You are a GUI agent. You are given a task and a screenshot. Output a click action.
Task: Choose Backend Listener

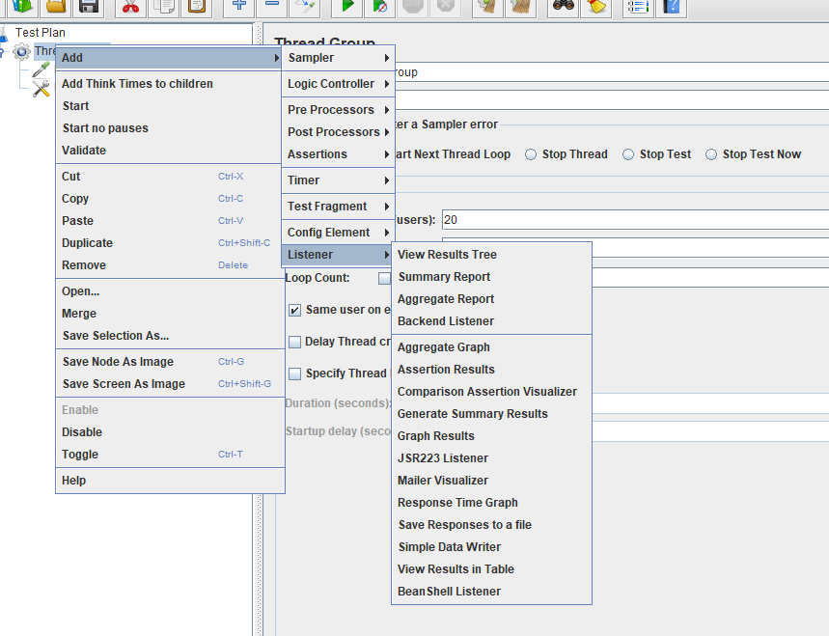point(491,321)
